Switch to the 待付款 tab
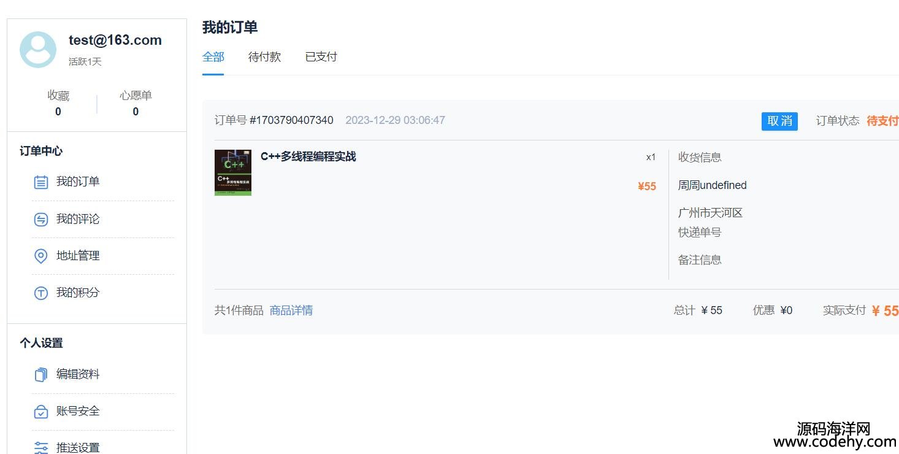The height and width of the screenshot is (454, 899). (x=264, y=57)
